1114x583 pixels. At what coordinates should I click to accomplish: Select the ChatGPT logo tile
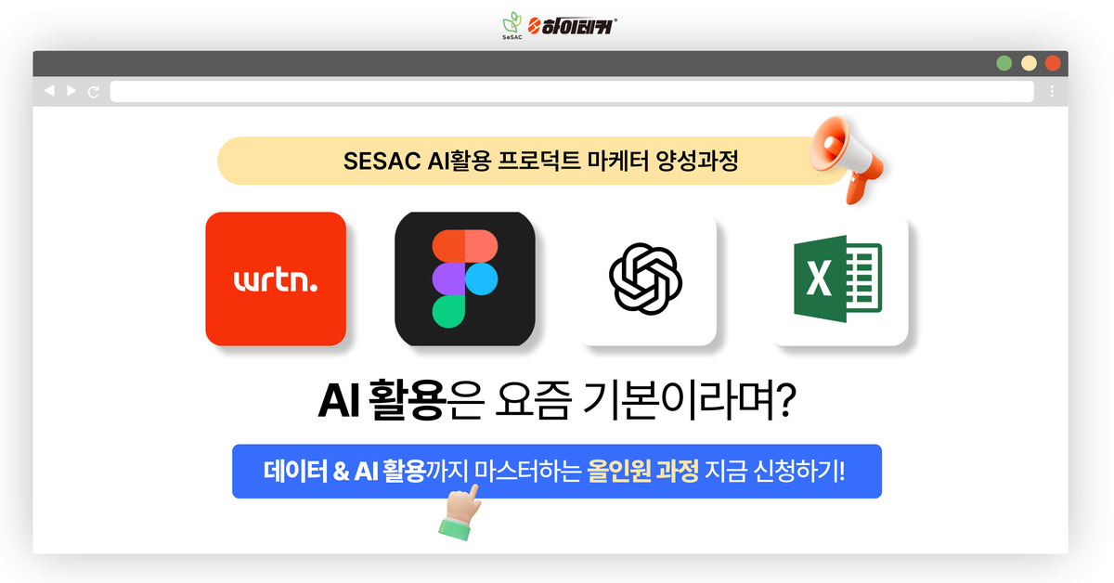click(x=647, y=279)
